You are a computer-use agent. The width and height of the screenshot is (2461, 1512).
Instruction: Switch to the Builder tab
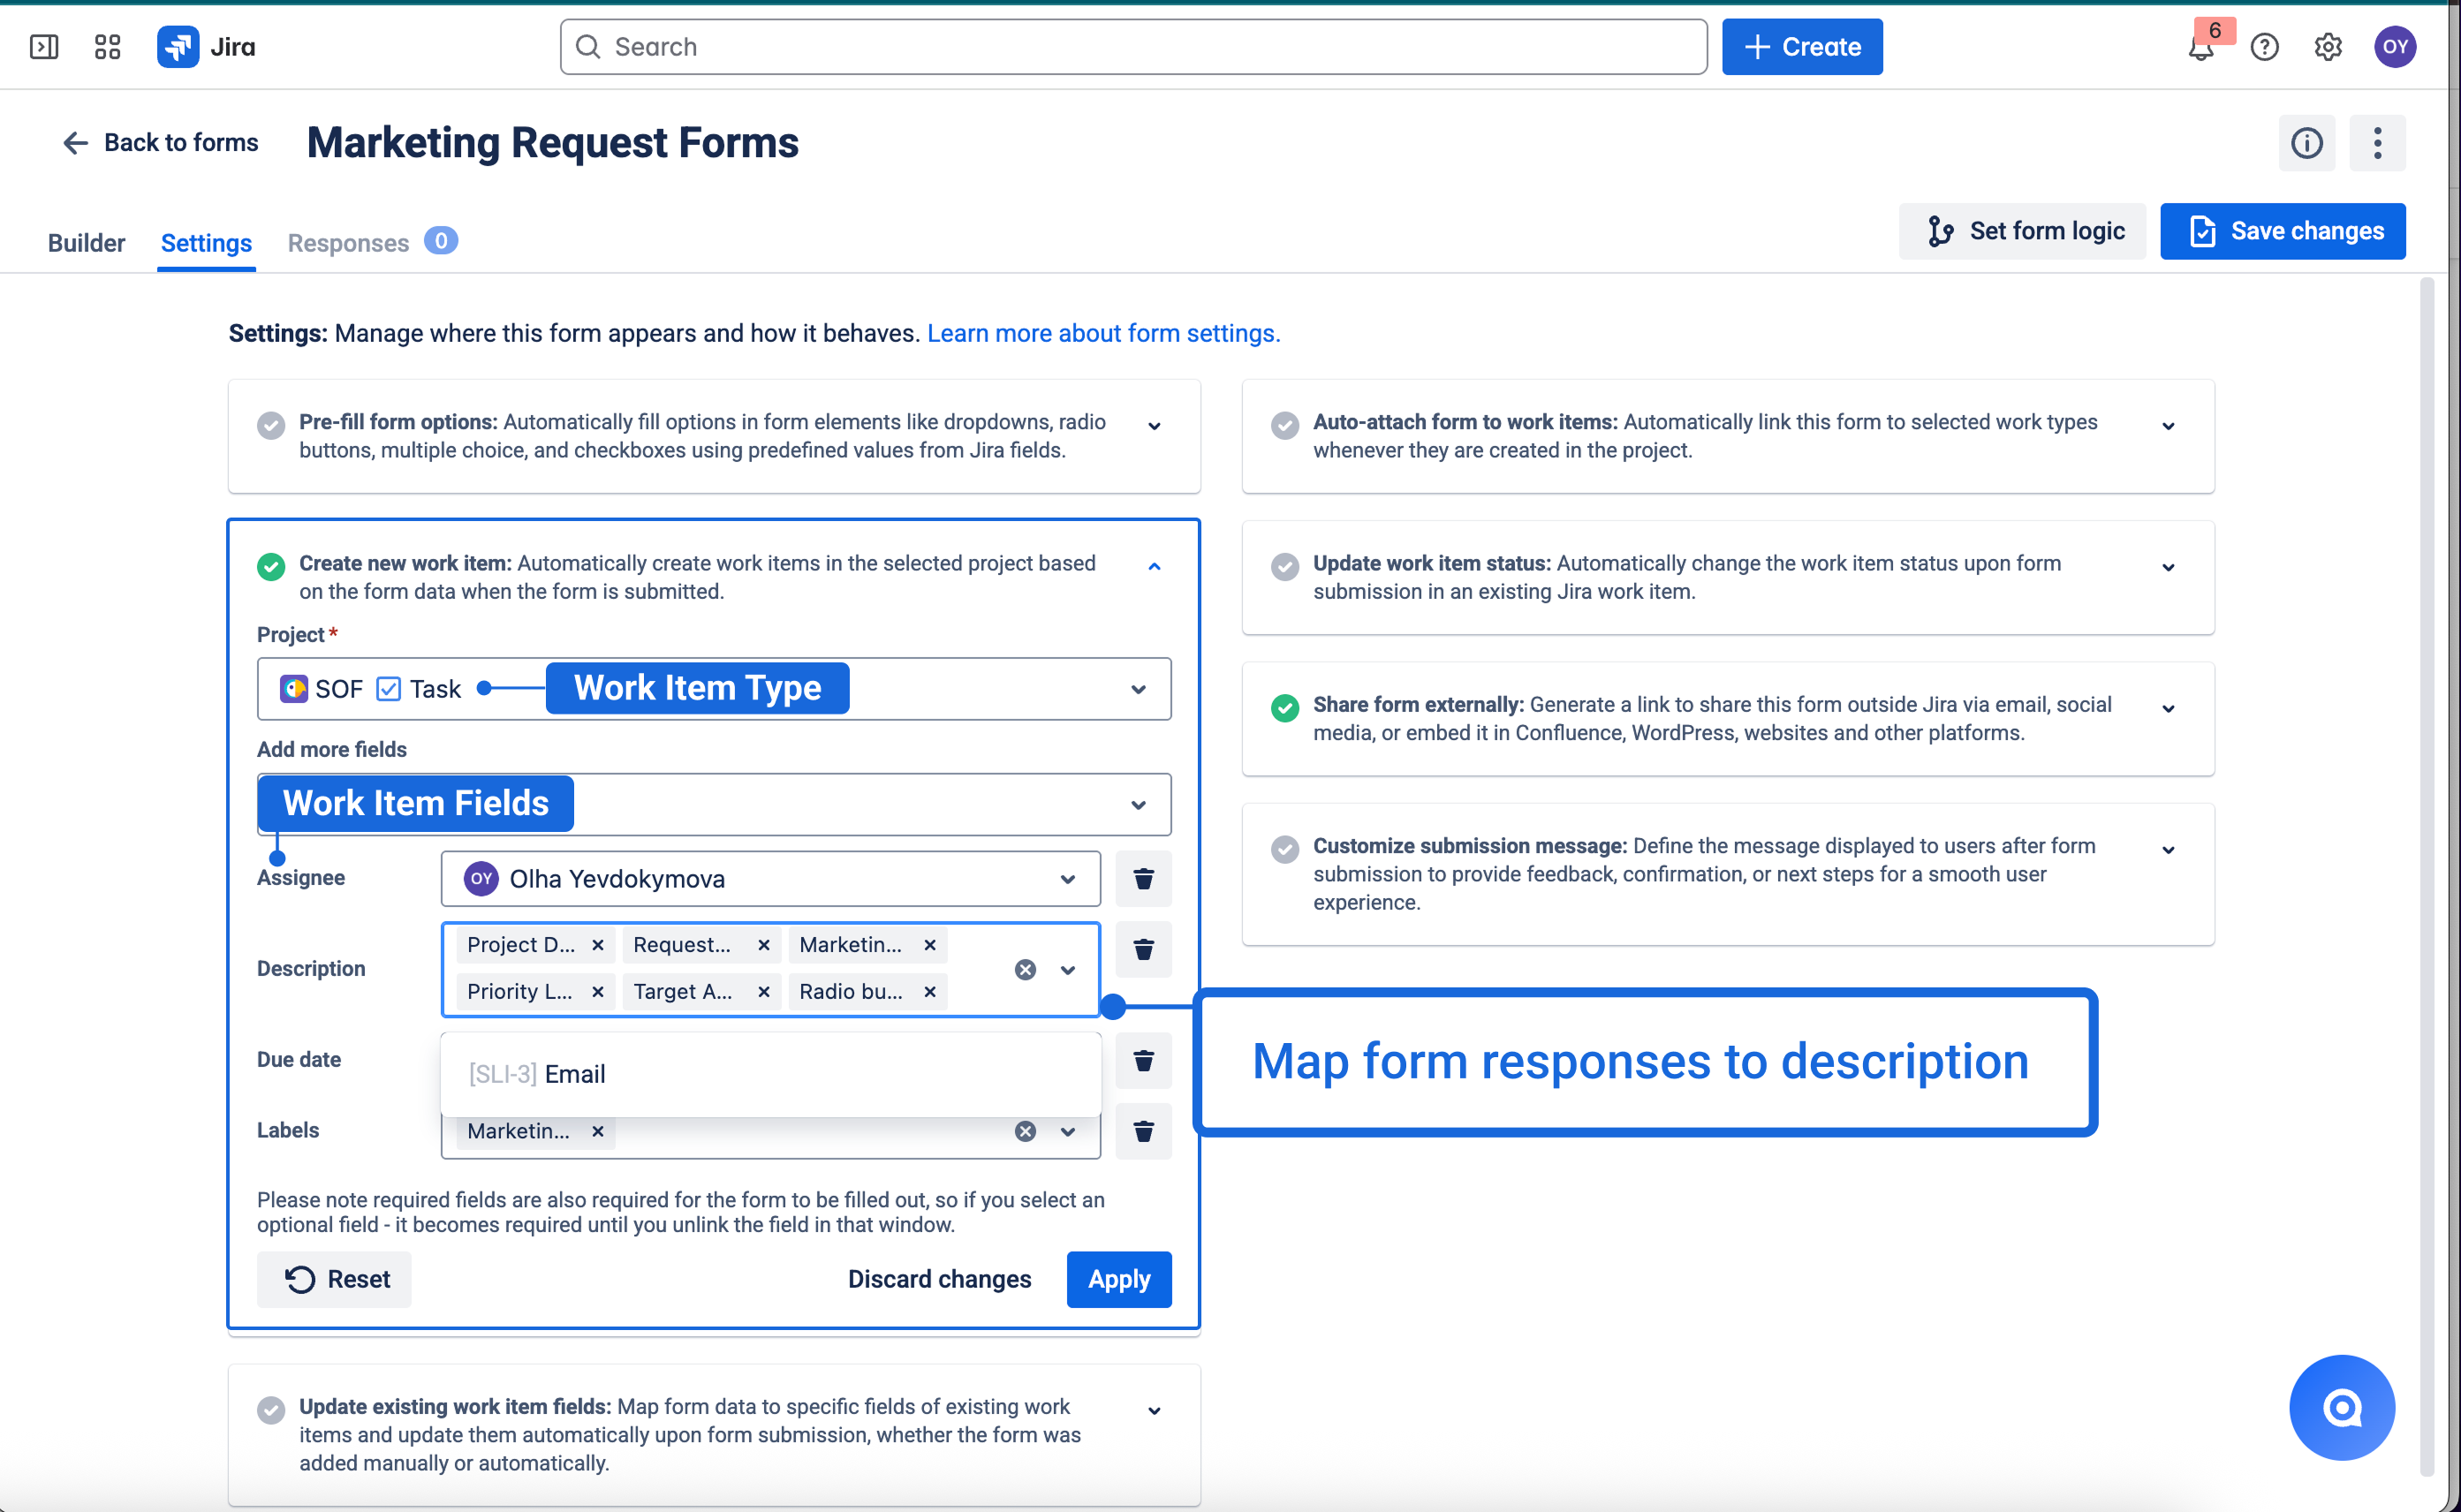(x=86, y=243)
